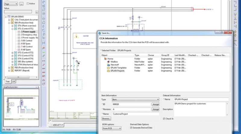241x134 pixels.
Task: Click the Save As dialog title icon
Action: (100, 33)
